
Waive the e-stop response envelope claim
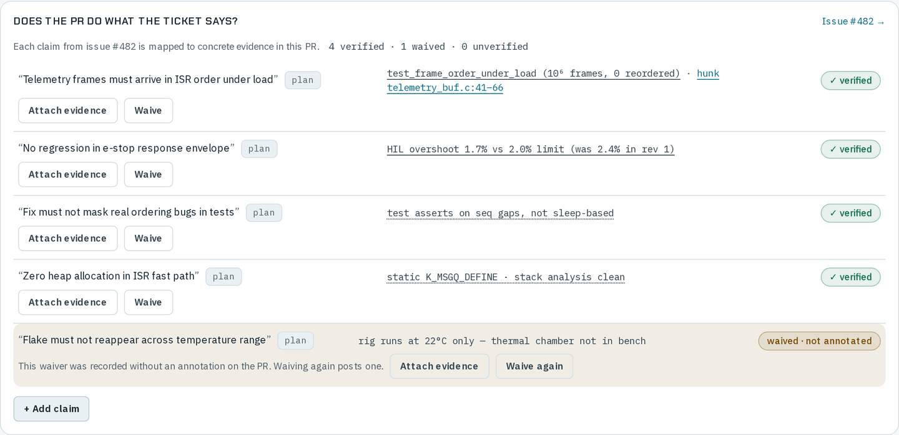click(x=148, y=174)
